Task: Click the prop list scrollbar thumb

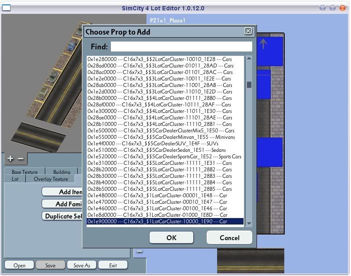Action: [x=249, y=85]
